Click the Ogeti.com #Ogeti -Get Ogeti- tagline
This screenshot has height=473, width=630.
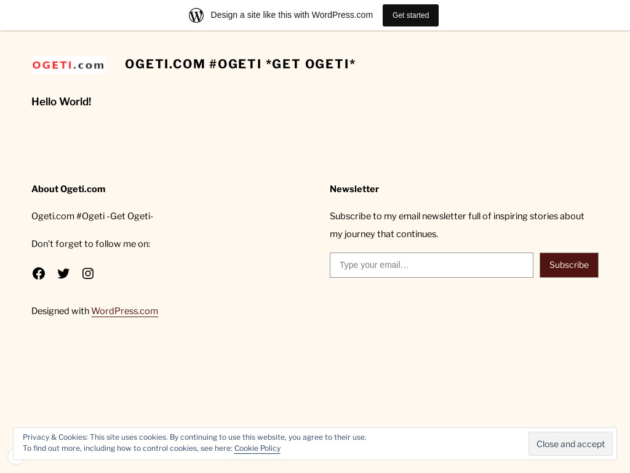pos(92,216)
